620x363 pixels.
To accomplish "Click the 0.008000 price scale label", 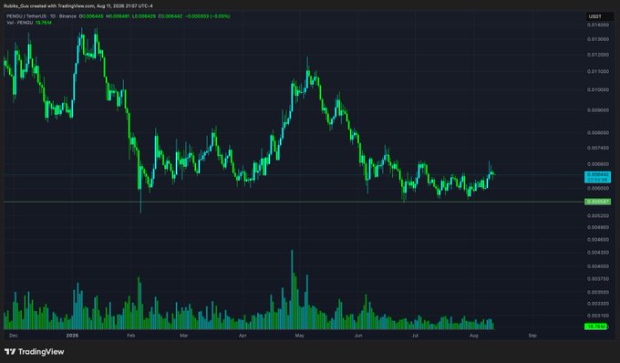I will pyautogui.click(x=598, y=133).
